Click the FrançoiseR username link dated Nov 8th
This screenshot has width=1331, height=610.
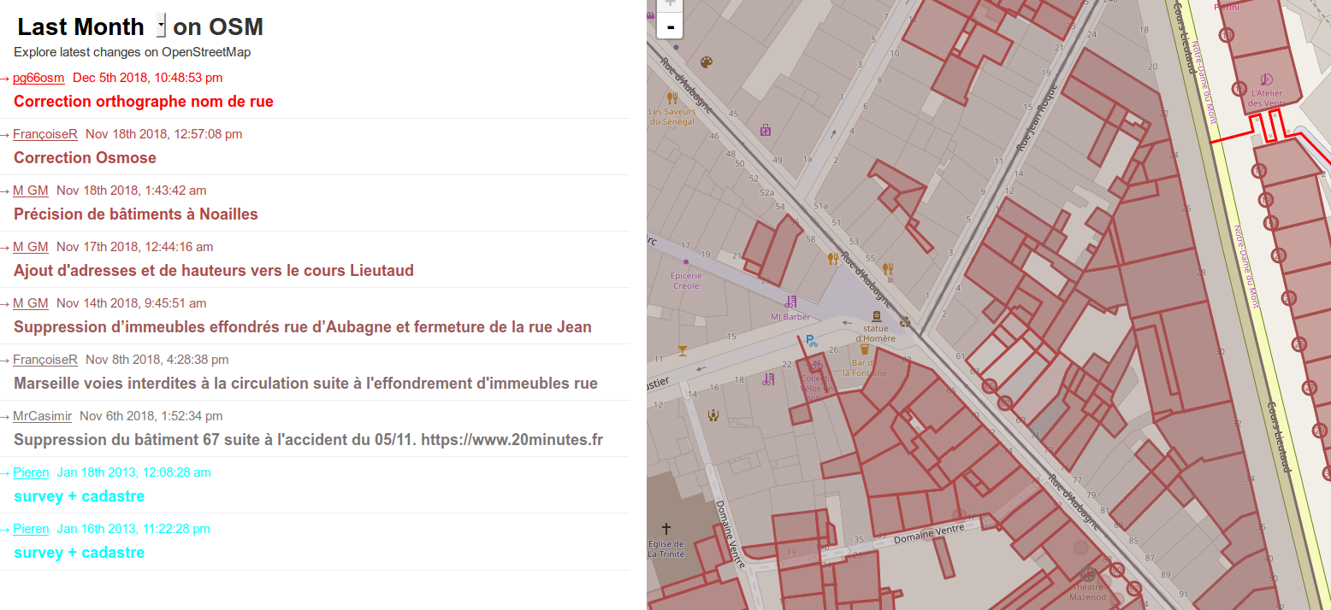point(45,359)
